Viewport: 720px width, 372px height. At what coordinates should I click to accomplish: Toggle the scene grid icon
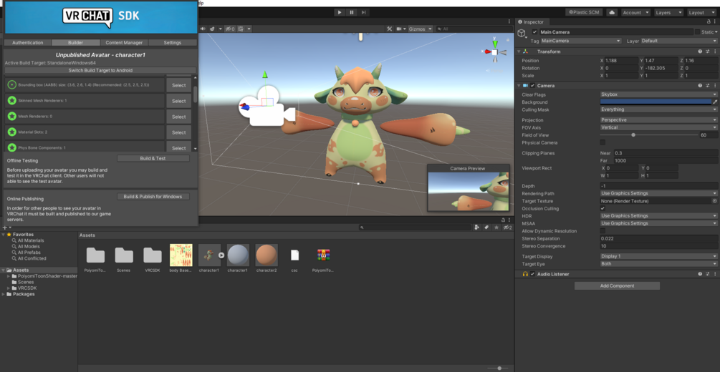click(x=241, y=29)
